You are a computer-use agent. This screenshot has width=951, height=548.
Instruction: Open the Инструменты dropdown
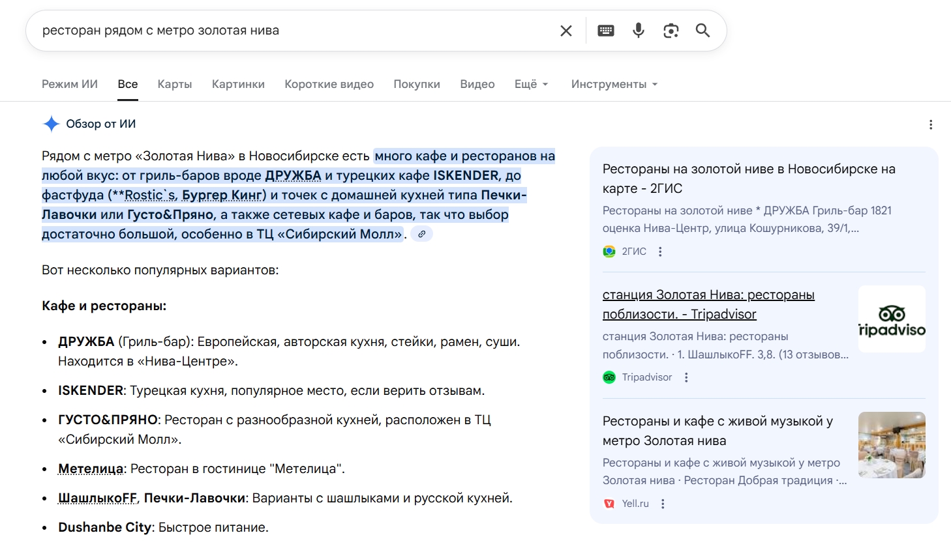click(x=613, y=84)
